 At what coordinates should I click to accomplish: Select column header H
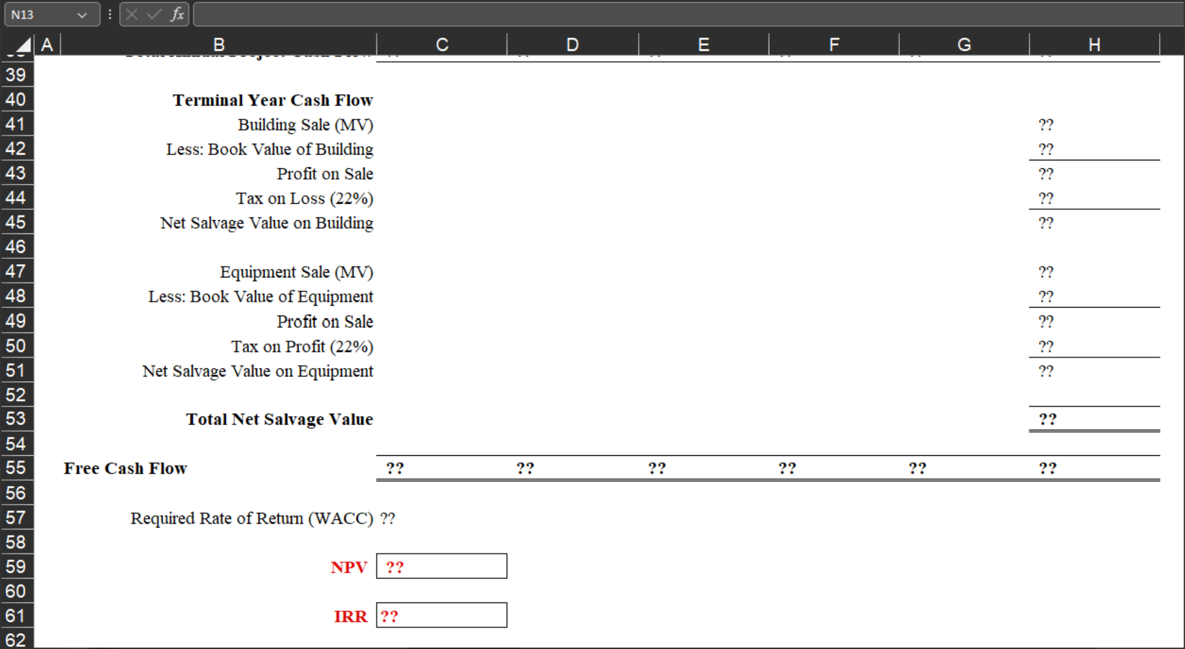click(1093, 44)
